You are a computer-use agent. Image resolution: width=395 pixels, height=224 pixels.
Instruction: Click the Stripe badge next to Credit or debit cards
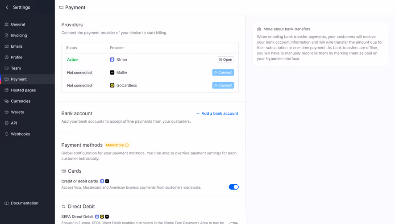click(x=102, y=181)
